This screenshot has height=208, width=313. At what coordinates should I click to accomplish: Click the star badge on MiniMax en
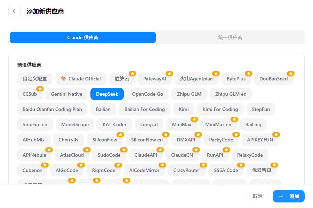(234, 119)
